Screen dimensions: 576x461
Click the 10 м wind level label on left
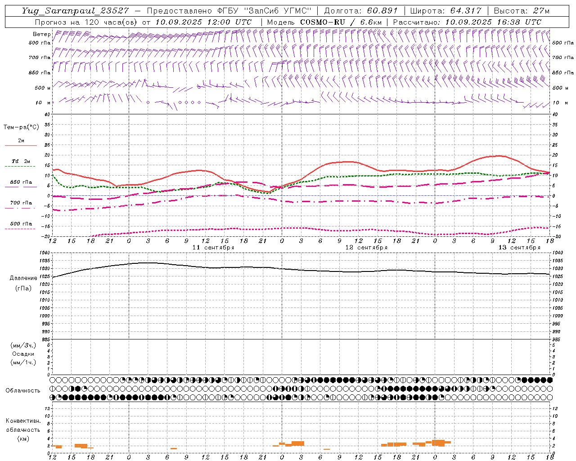(43, 103)
